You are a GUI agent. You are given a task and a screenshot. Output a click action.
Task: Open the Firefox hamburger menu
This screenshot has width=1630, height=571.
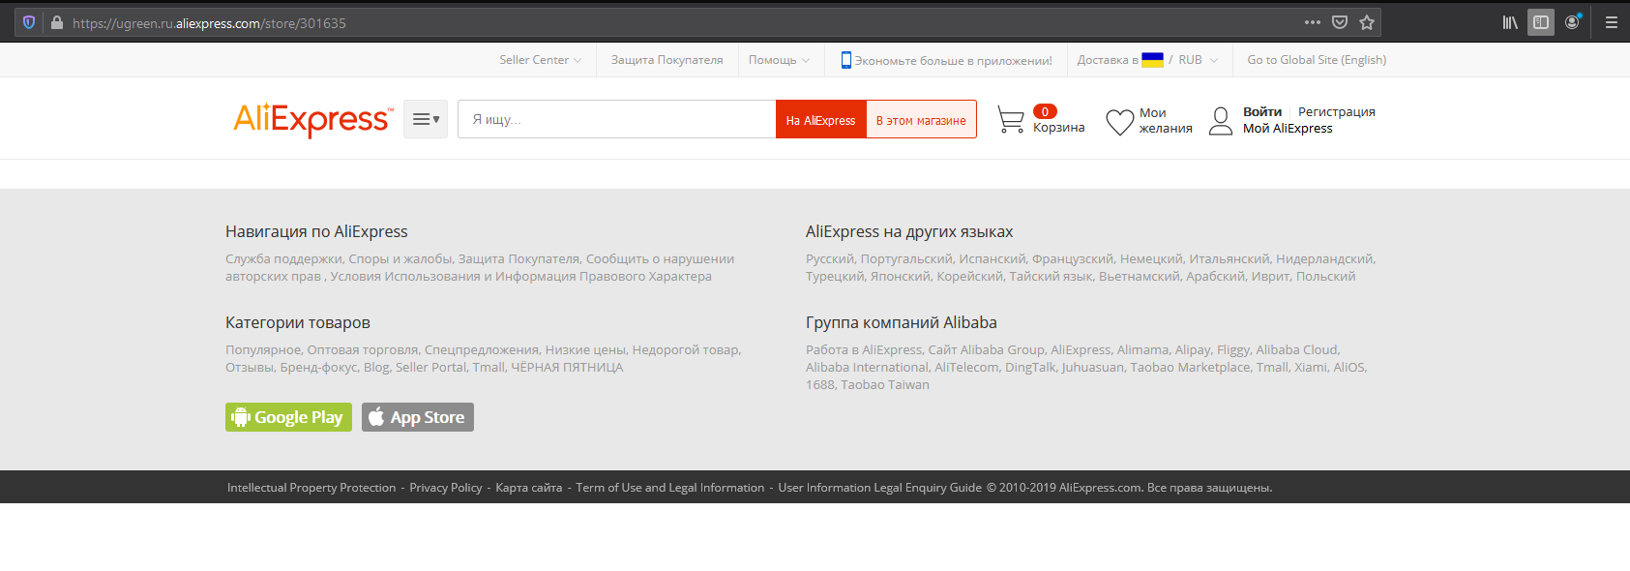1612,22
